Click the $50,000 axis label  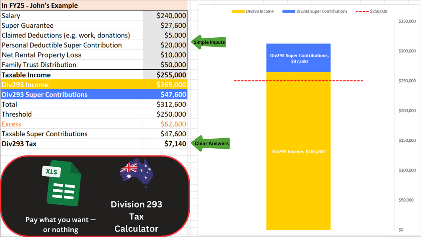[406, 200]
